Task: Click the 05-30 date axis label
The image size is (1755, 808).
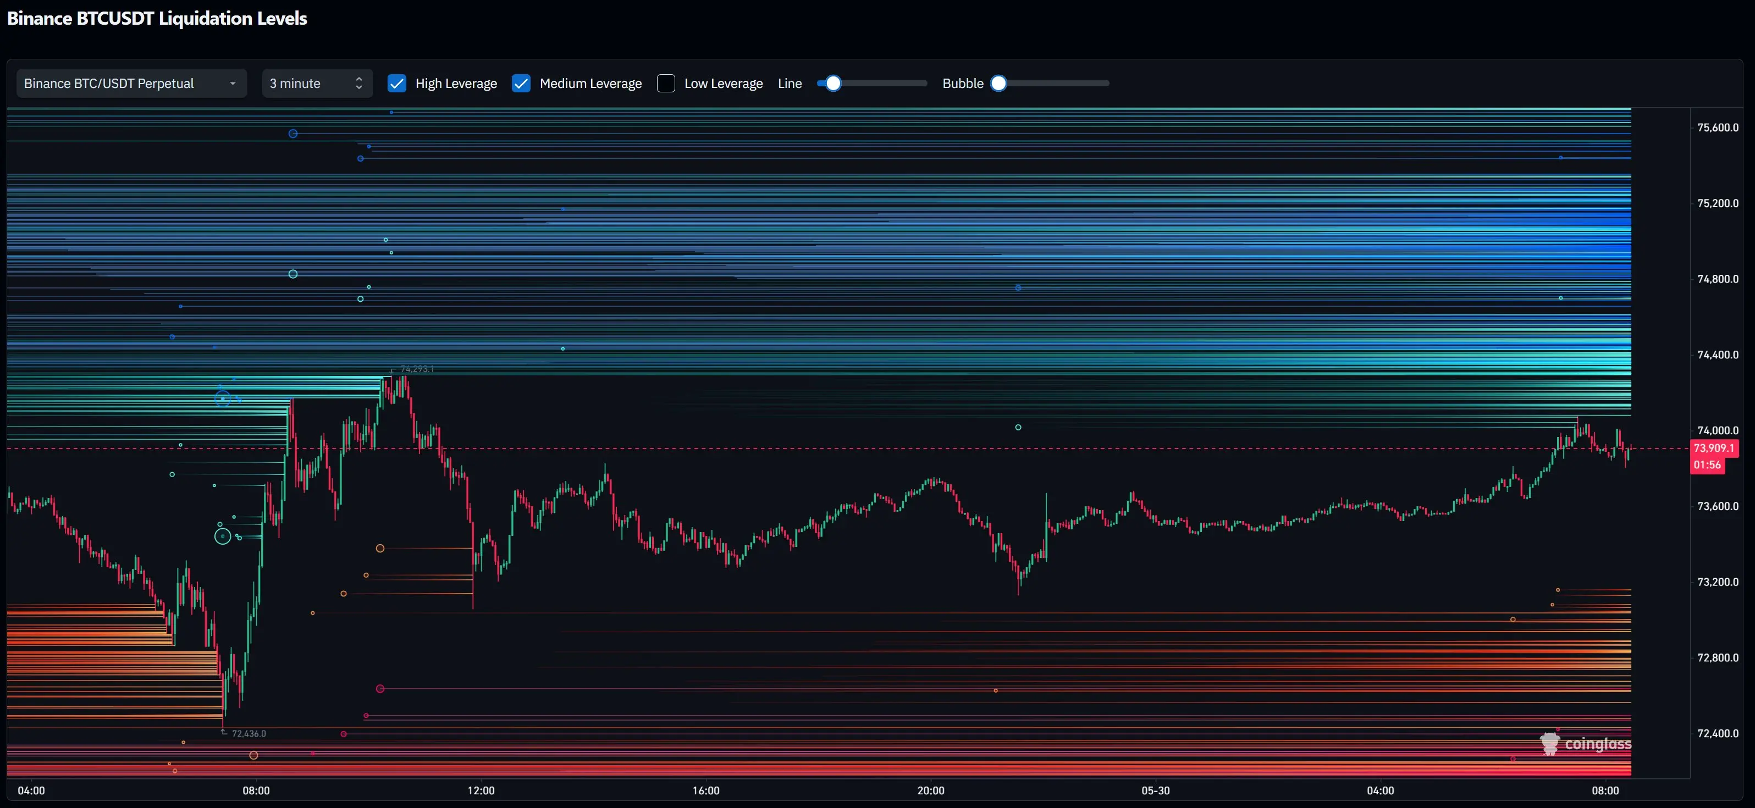Action: tap(1156, 790)
